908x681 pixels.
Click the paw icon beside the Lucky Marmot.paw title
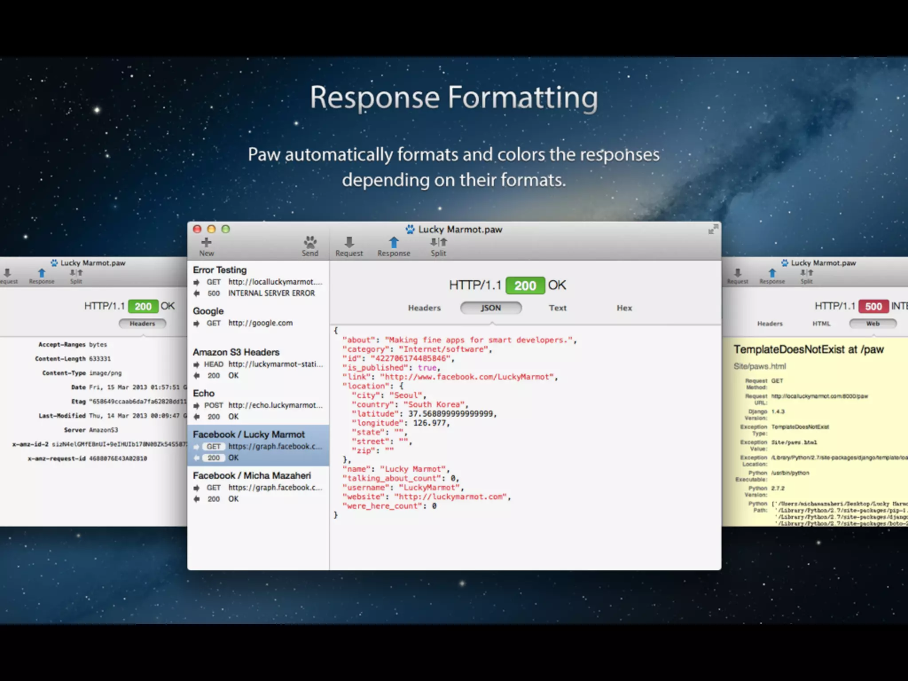(x=410, y=229)
